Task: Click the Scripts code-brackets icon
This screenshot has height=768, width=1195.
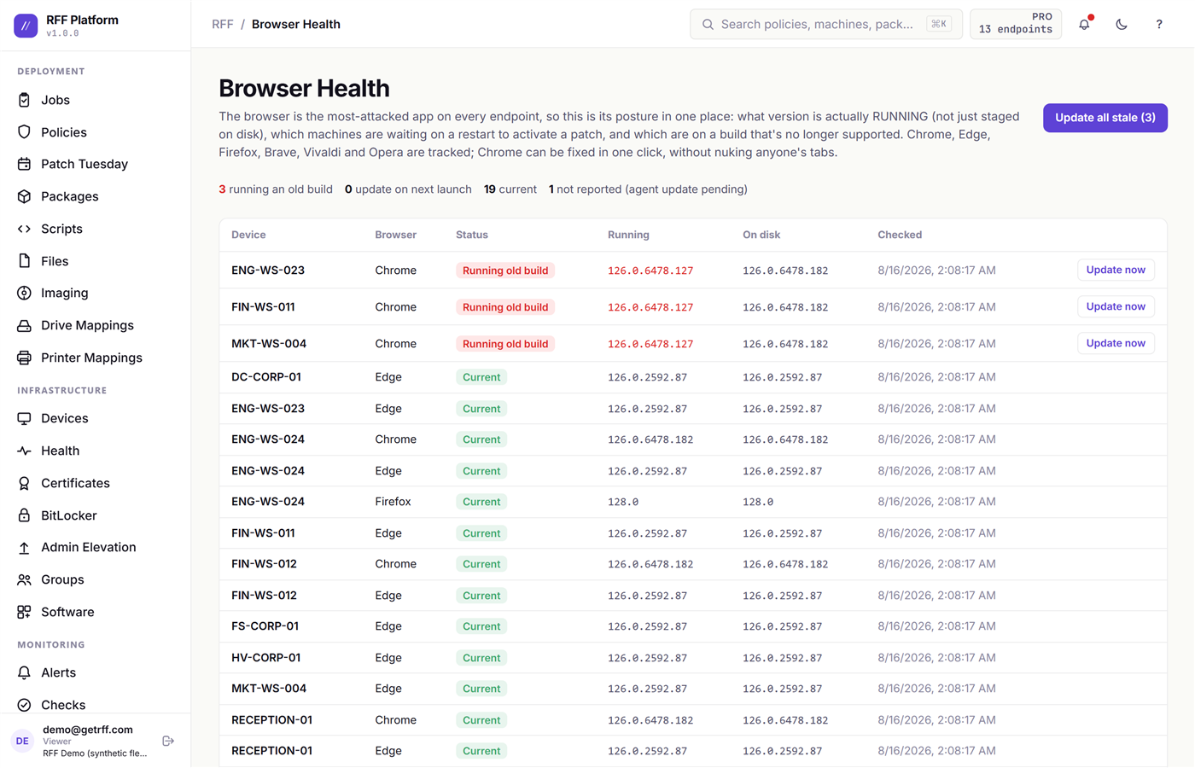Action: click(x=24, y=229)
